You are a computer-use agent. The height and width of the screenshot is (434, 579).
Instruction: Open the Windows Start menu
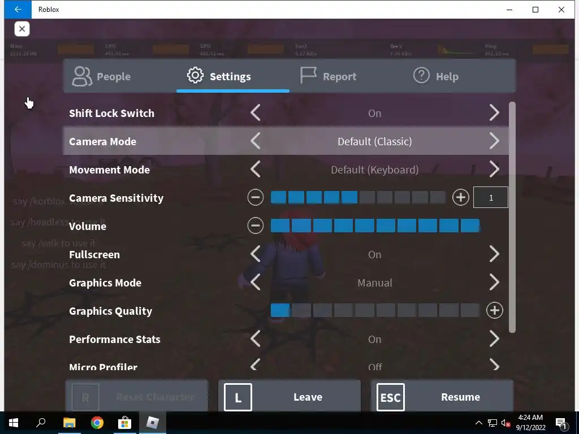(14, 423)
